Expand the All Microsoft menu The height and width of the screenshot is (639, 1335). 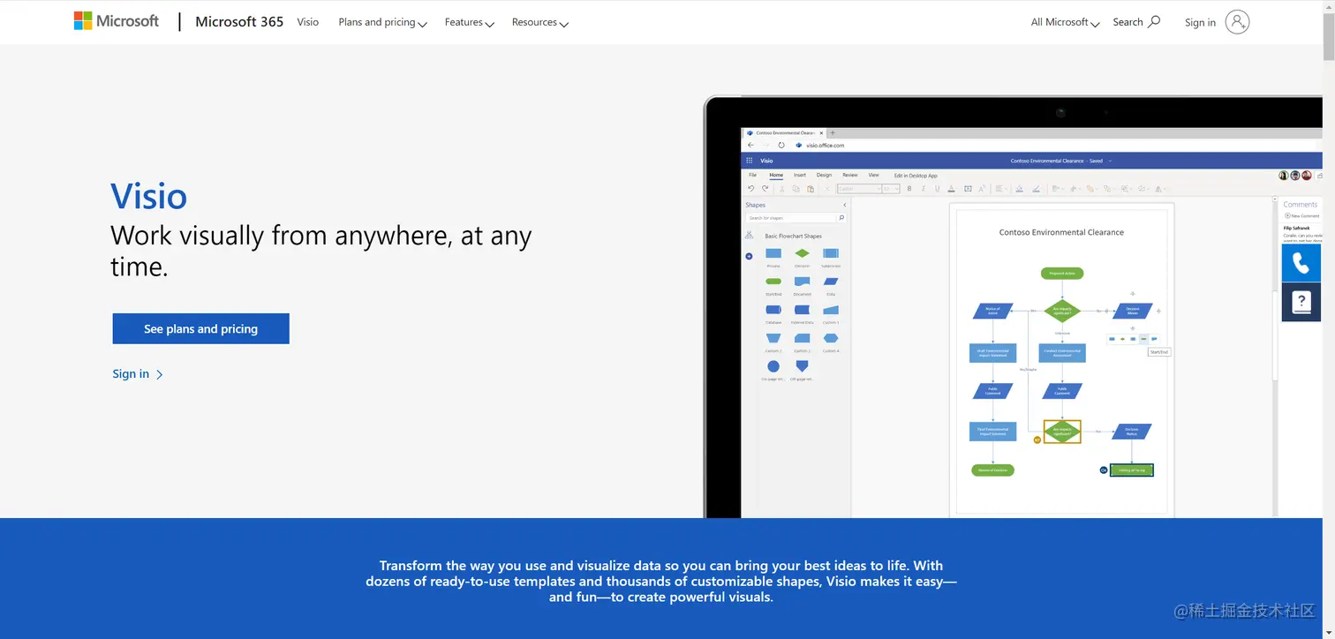[x=1065, y=22]
